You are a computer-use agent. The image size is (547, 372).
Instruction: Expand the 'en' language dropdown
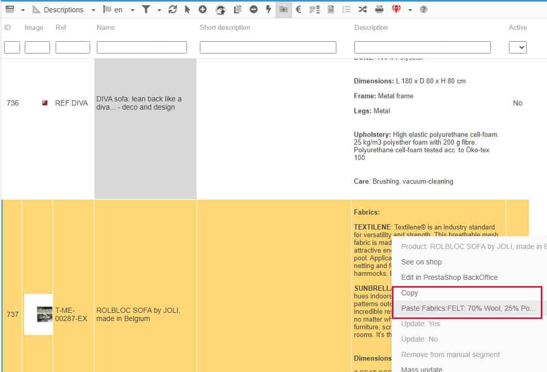132,10
